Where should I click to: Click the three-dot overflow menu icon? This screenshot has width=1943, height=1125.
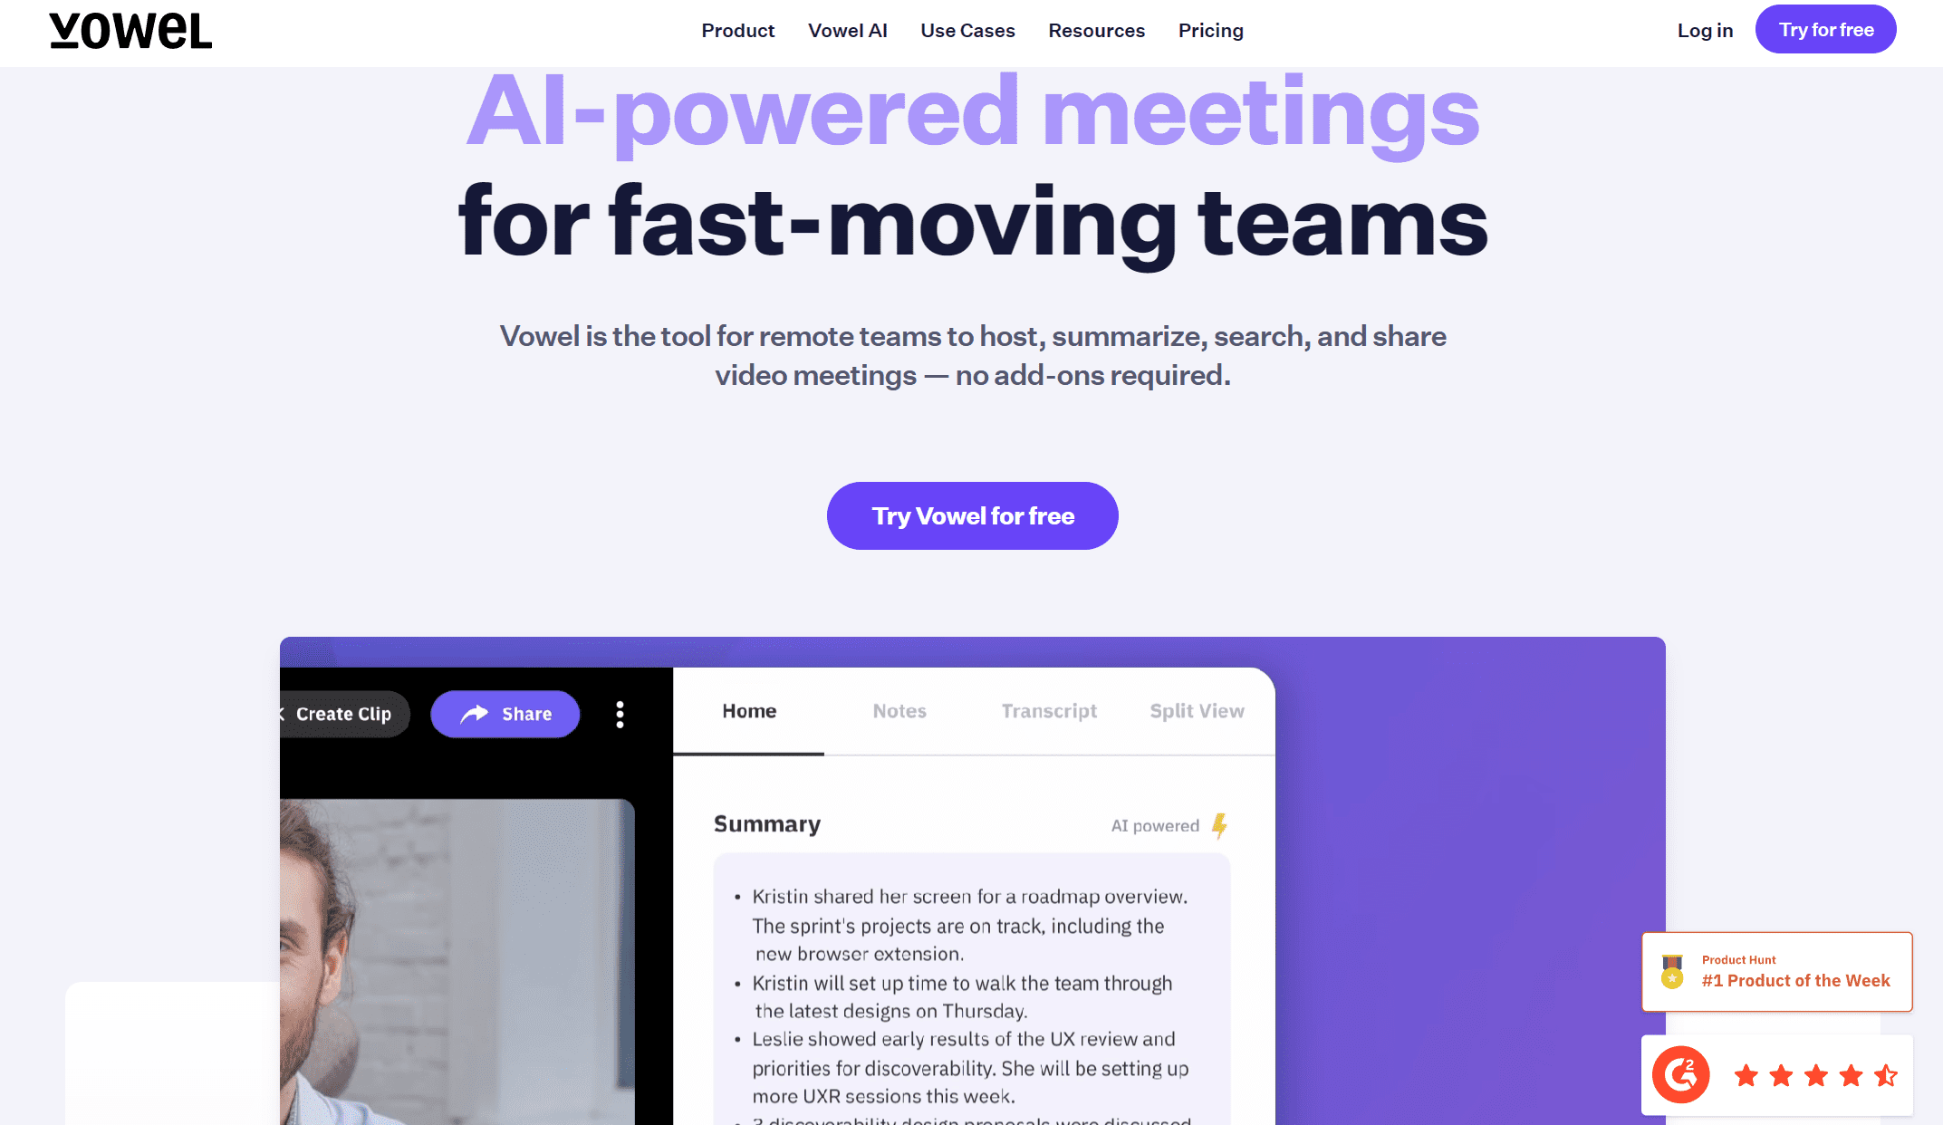click(619, 714)
